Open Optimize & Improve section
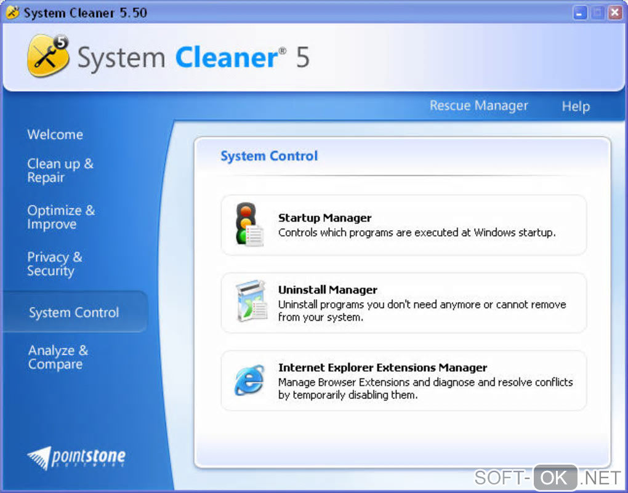 (x=62, y=217)
